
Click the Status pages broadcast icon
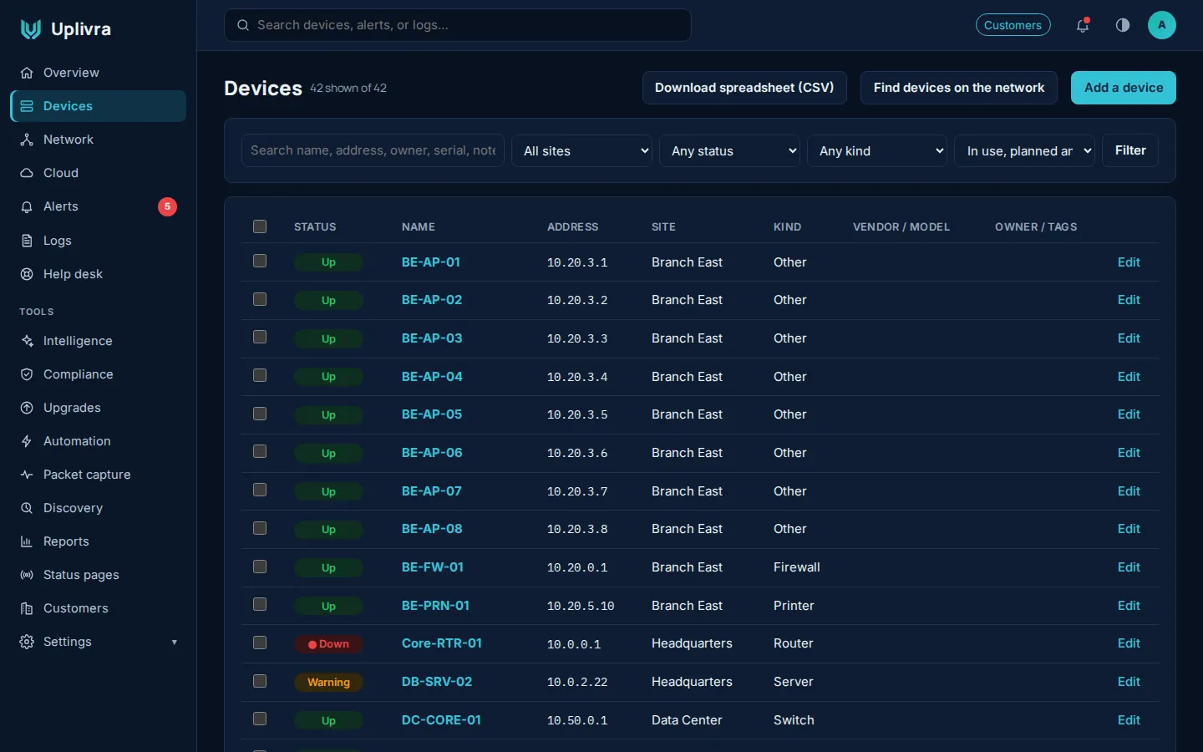[27, 575]
